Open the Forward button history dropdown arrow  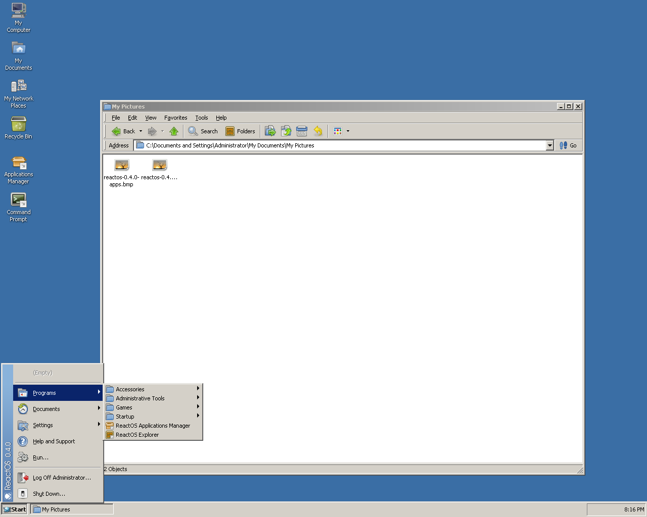click(162, 131)
